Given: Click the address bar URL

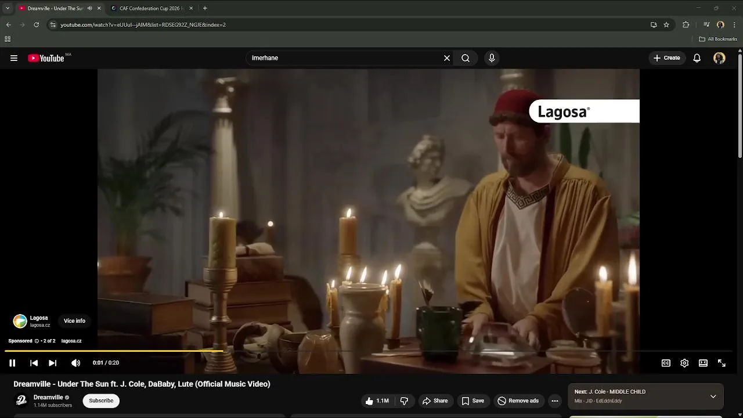Looking at the screenshot, I should click(143, 24).
